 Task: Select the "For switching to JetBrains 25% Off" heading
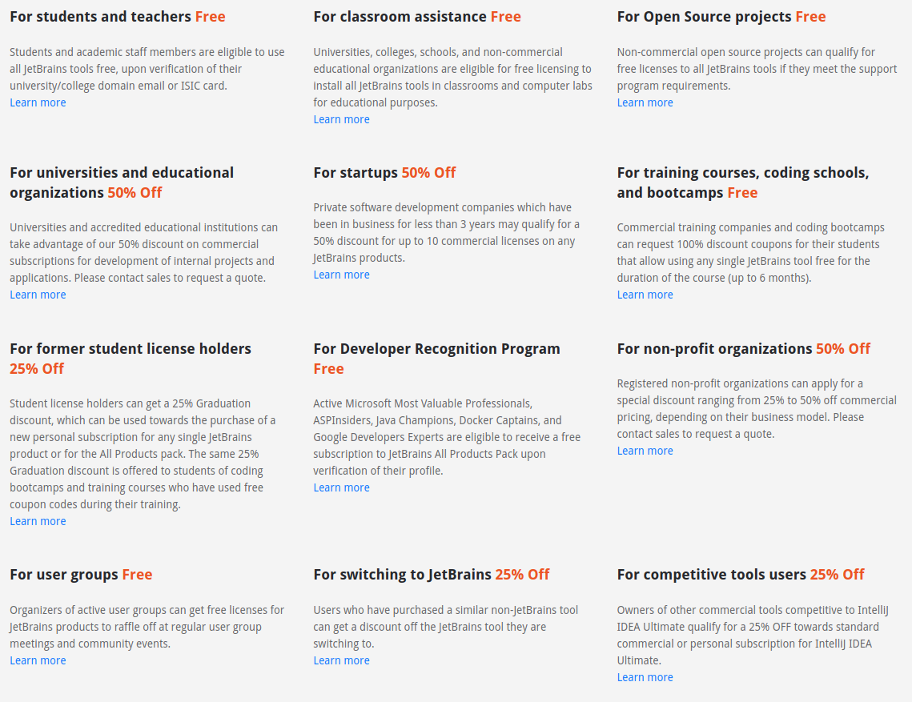tap(431, 575)
